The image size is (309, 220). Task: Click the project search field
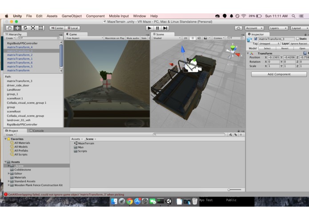189,134
